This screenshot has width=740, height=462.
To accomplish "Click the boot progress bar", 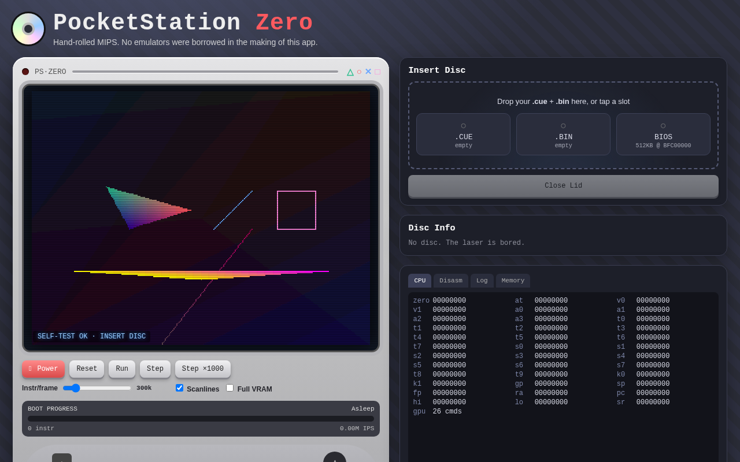I will click(x=201, y=419).
